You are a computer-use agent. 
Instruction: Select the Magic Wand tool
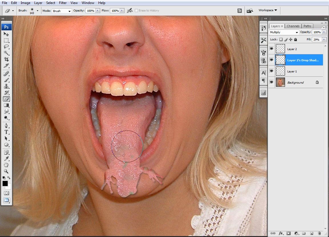pos(6,53)
